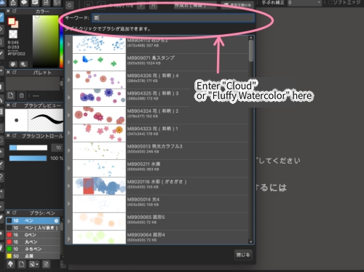The height and width of the screenshot is (272, 364).
Task: Click the palette trash delete icon
Action: point(21,95)
